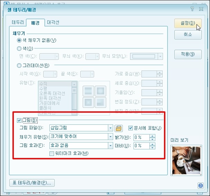Enable the 워터마크 효과(M) checkbox
The height and width of the screenshot is (196, 210).
[x=52, y=153]
